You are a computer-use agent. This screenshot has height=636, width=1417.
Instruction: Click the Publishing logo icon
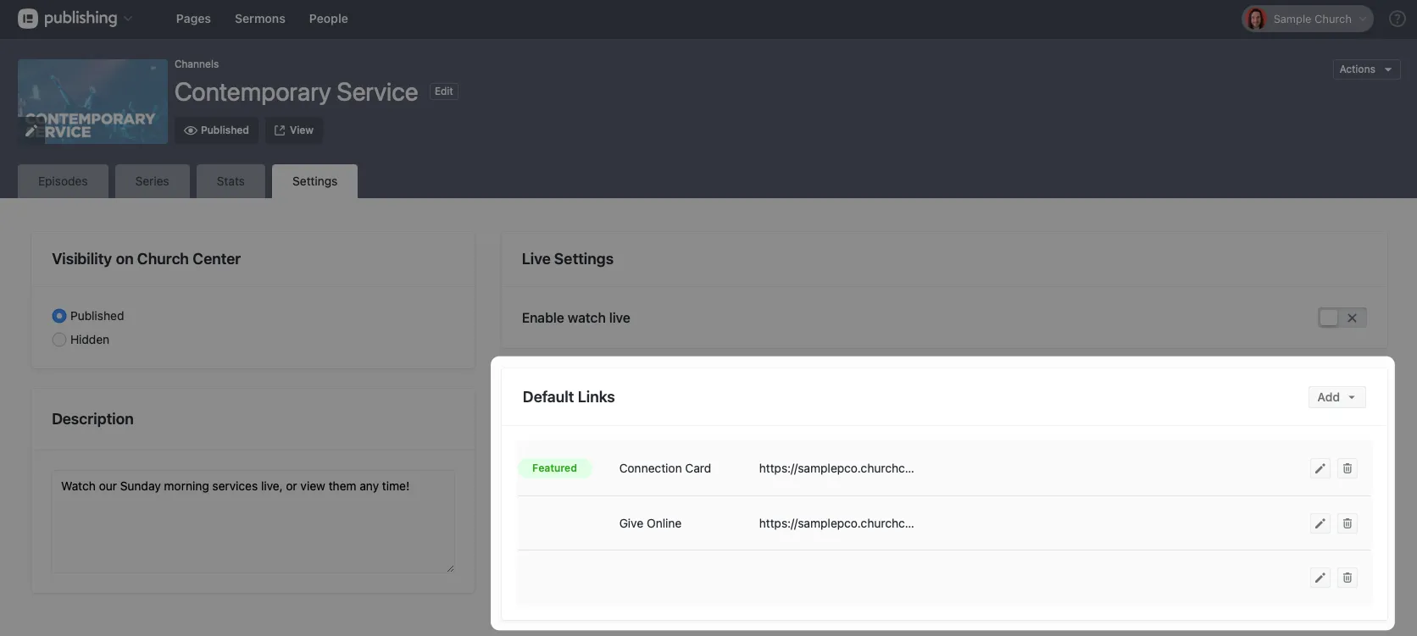28,19
